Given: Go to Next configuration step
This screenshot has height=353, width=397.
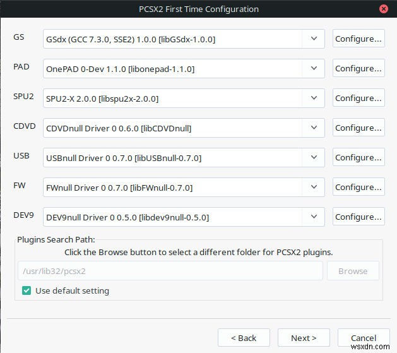Looking at the screenshot, I should (304, 338).
